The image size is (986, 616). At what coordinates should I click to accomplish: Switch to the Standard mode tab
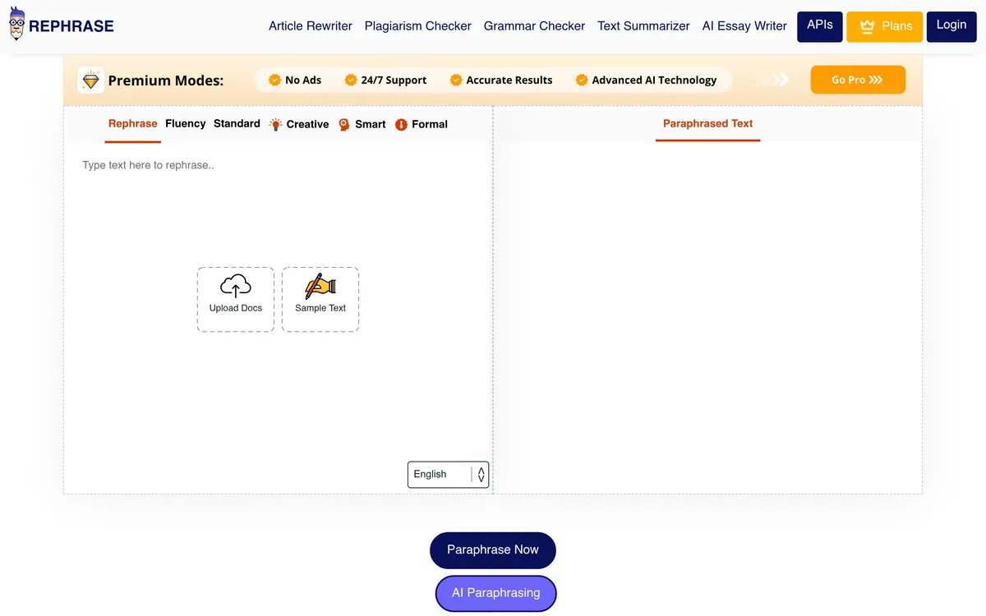coord(237,123)
